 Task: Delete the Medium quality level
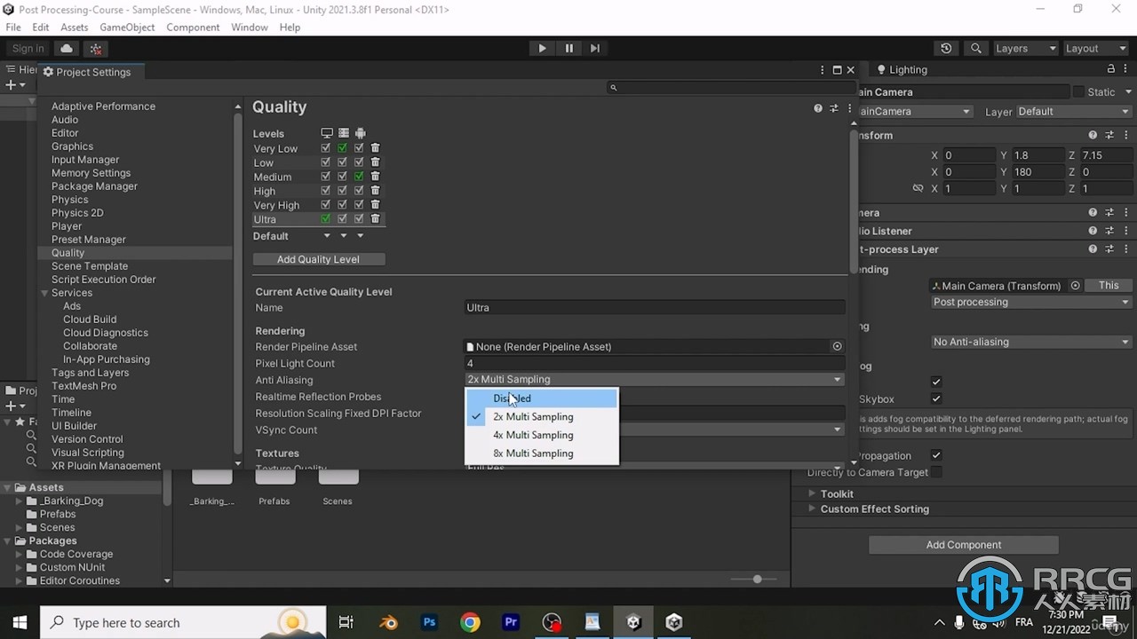(x=375, y=177)
